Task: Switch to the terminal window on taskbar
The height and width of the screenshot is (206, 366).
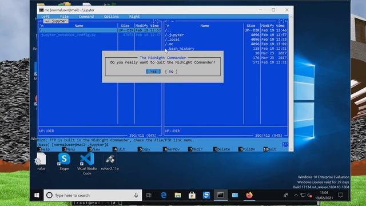Action: (221, 195)
